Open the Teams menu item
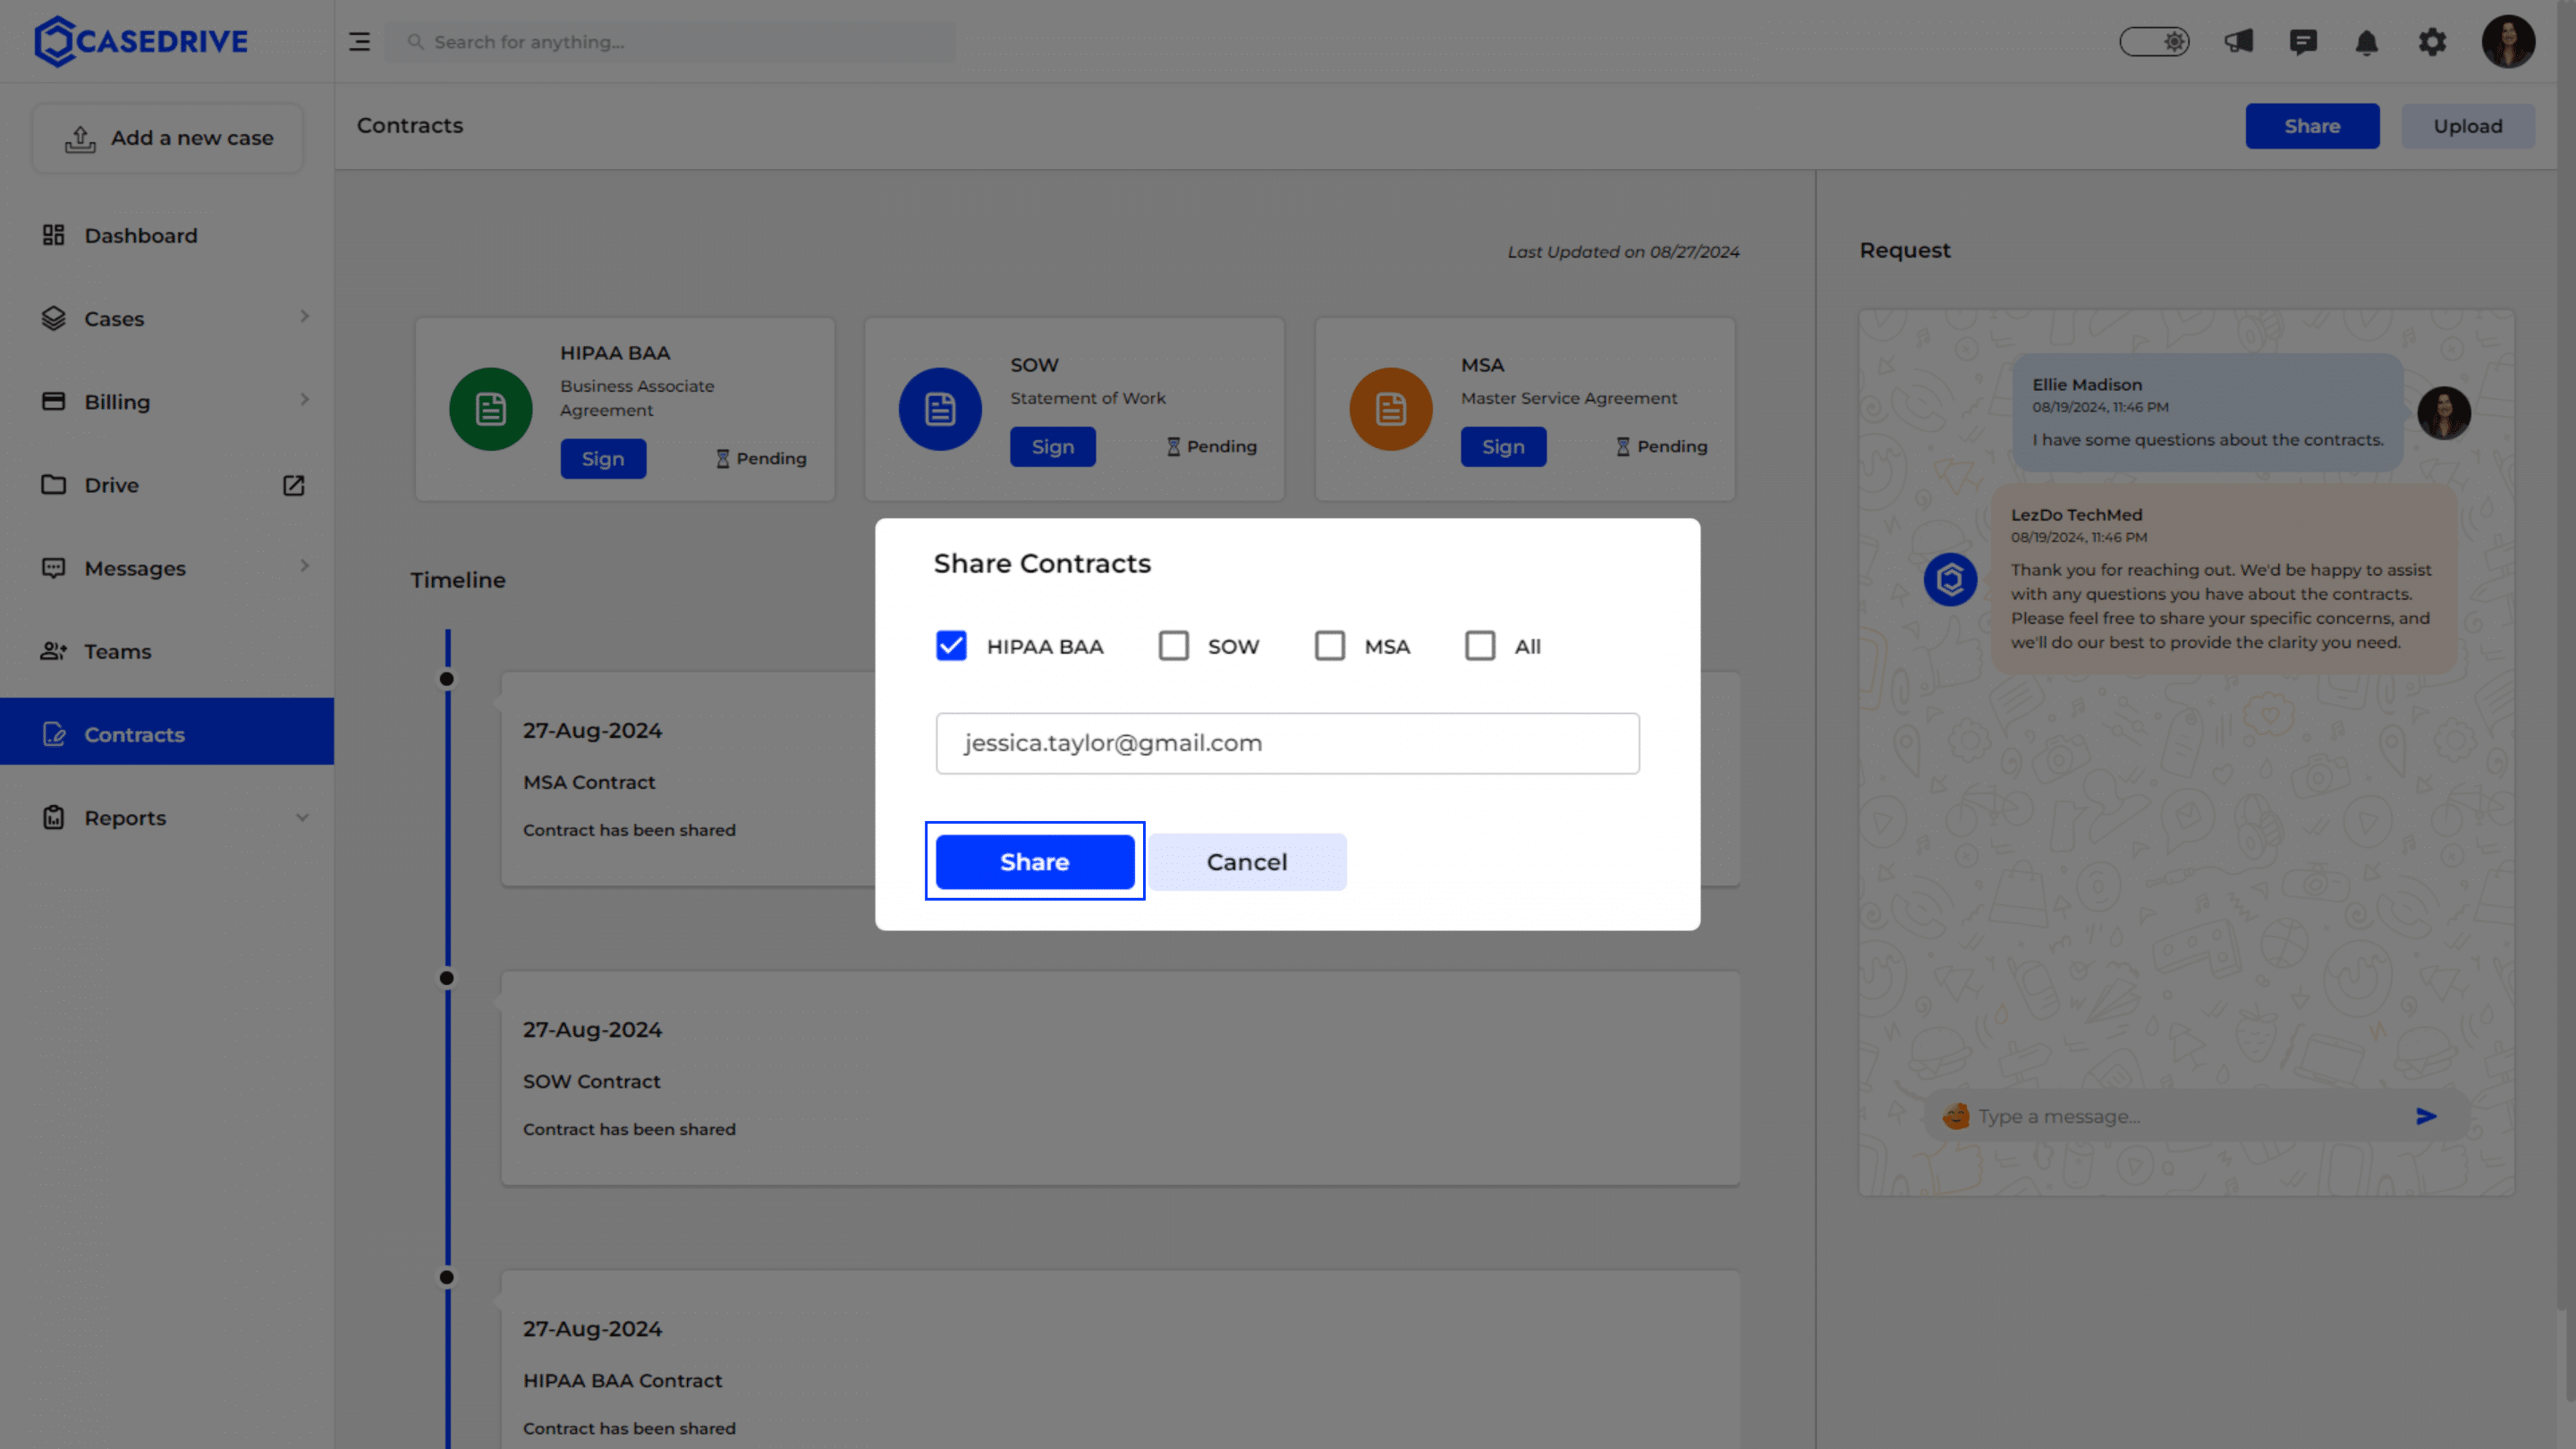The height and width of the screenshot is (1449, 2576). [x=167, y=651]
